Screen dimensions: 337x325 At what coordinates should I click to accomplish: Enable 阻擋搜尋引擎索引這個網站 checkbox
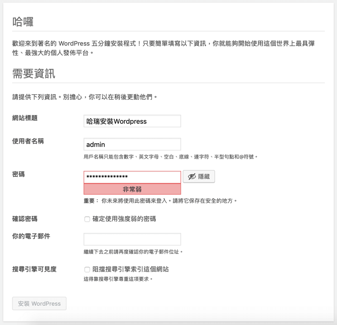point(87,269)
